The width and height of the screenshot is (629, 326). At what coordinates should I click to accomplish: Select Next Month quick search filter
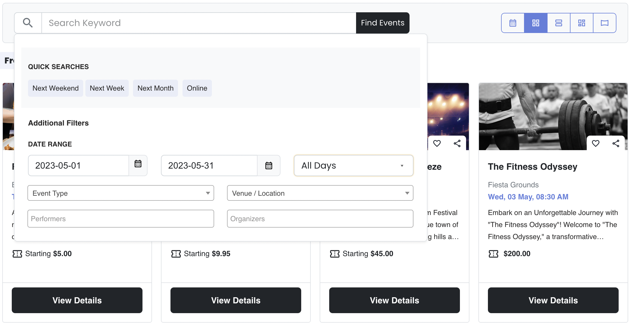point(156,88)
